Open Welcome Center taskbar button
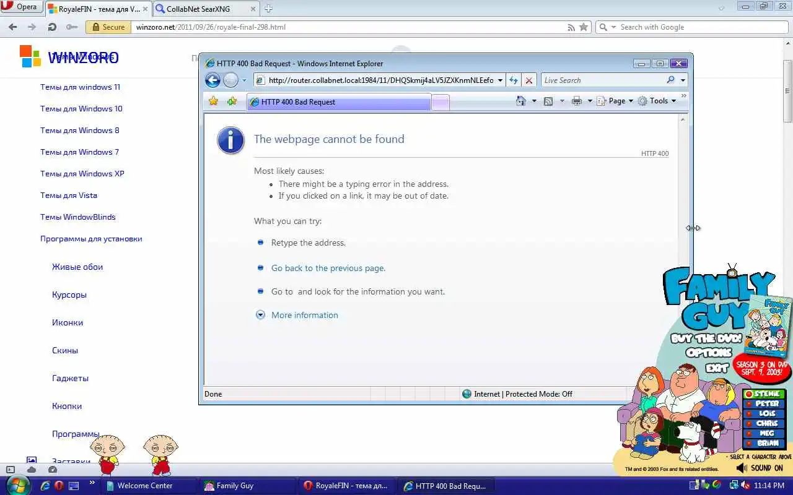Image resolution: width=793 pixels, height=495 pixels. coord(149,486)
